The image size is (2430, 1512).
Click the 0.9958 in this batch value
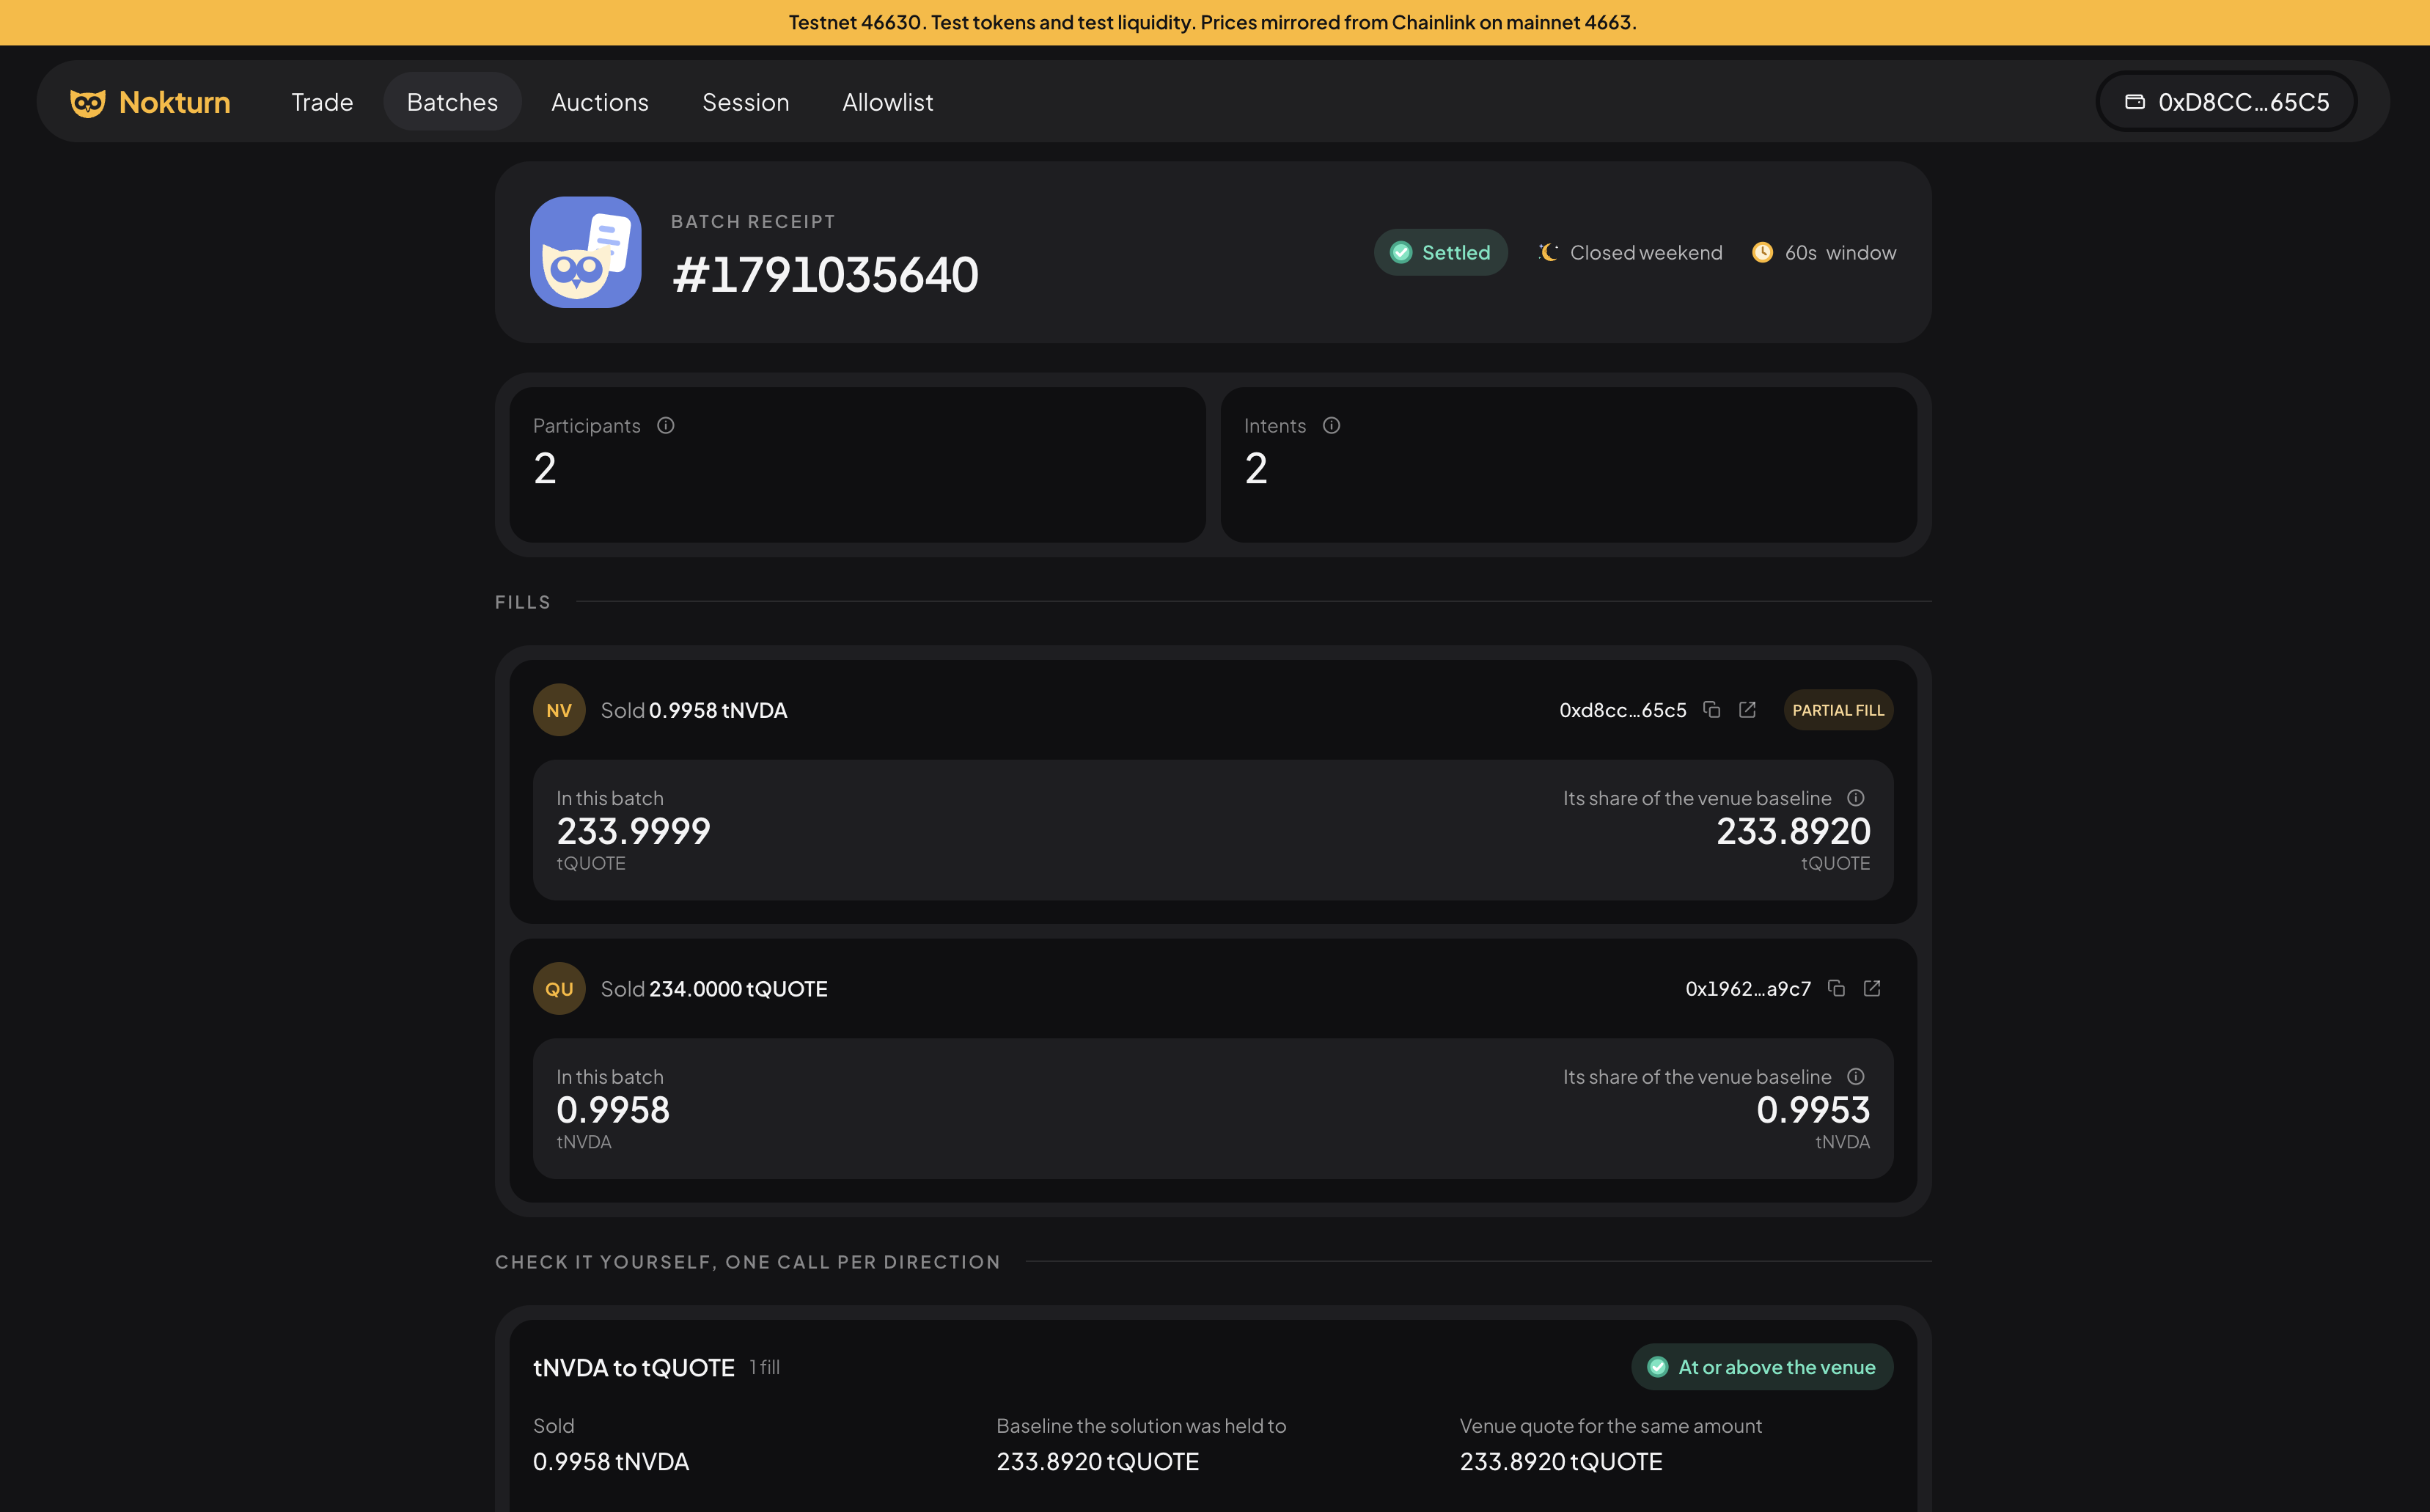(613, 1110)
